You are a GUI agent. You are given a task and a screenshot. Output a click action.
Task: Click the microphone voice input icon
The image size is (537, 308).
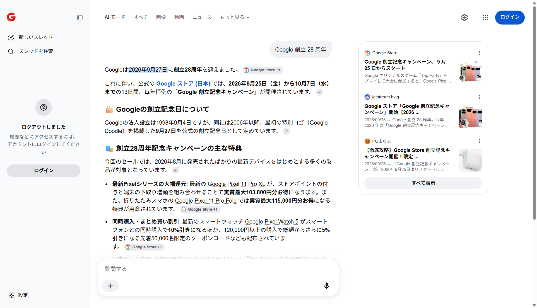[327, 286]
